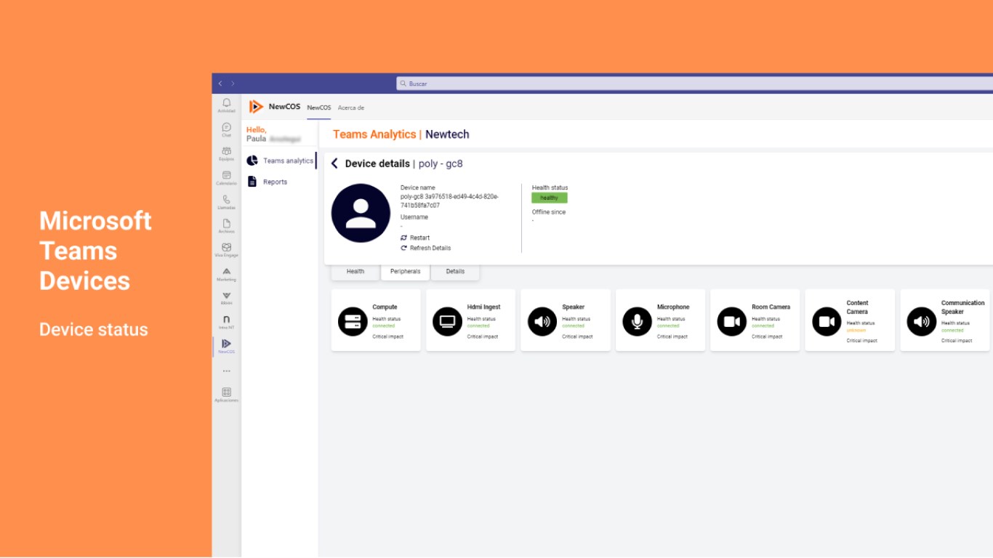Screen dimensions: 993x558
Task: Click the Hdmi Ingest card title
Action: (483, 307)
